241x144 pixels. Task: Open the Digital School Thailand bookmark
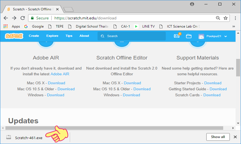[88, 26]
